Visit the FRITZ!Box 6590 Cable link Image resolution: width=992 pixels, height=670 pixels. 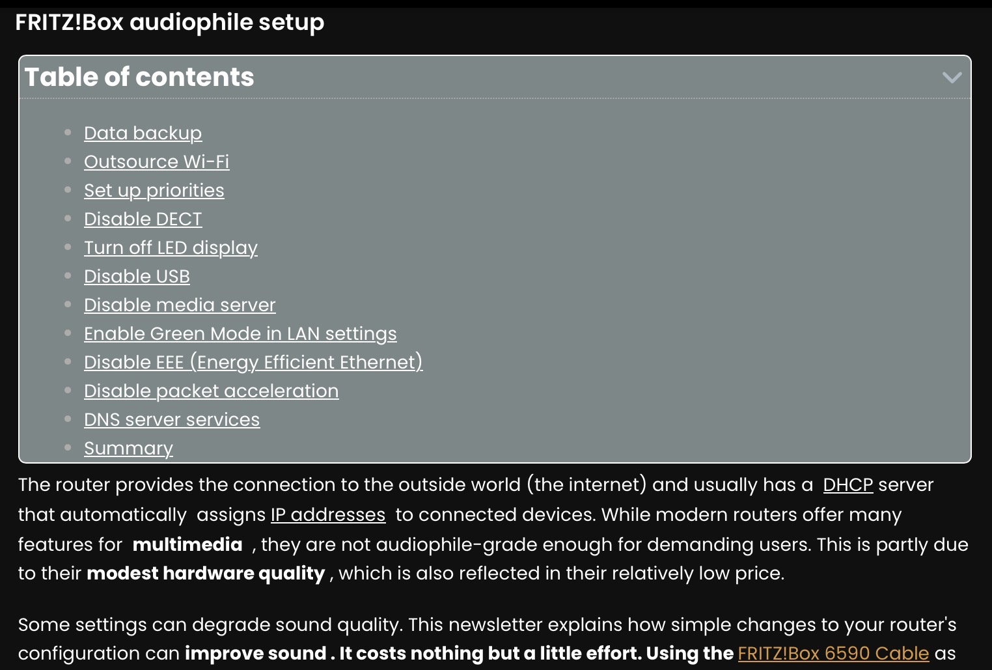click(x=833, y=653)
